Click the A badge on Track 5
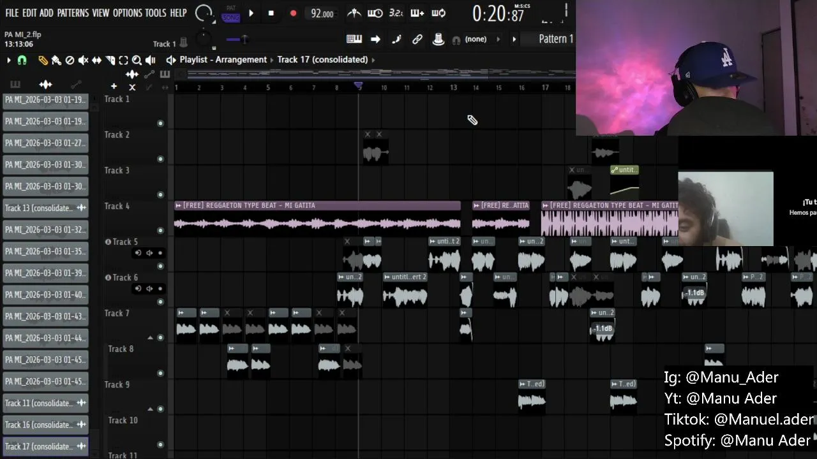The image size is (817, 459). (108, 242)
